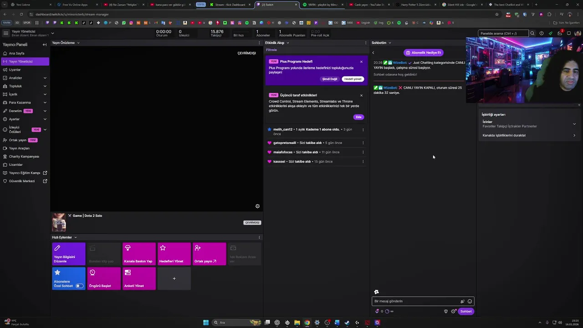
Task: Click Filtrele link in activity feed
Action: tap(271, 50)
